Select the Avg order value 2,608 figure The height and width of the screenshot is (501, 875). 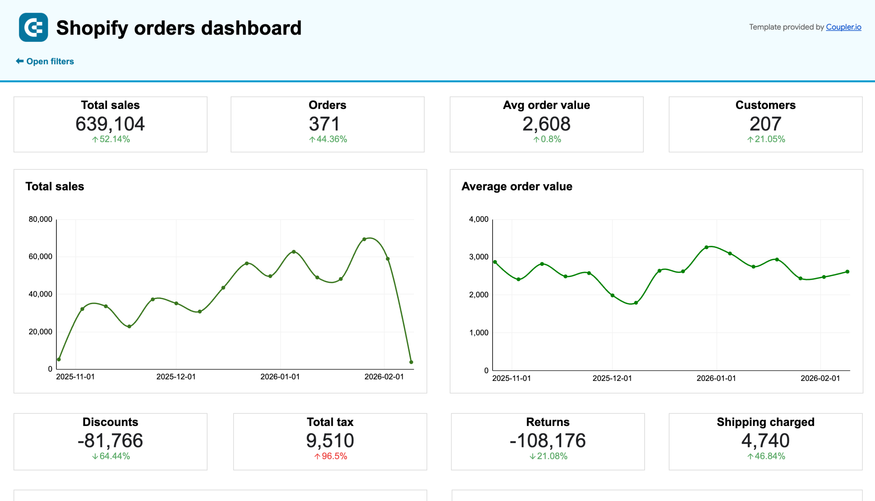(x=546, y=124)
